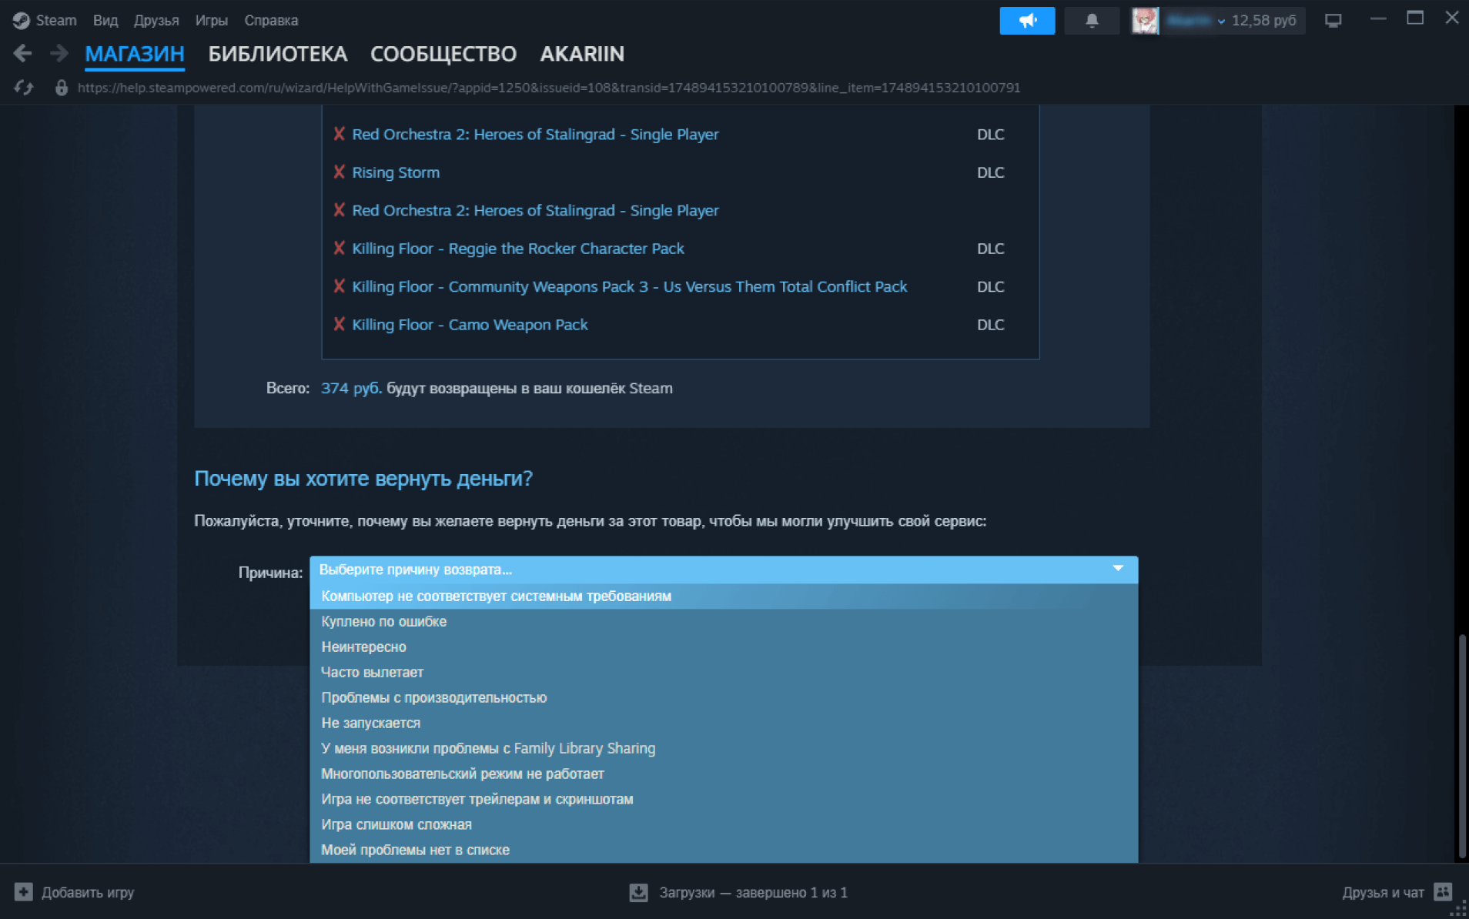Click the back navigation arrow
This screenshot has width=1469, height=919.
23,54
